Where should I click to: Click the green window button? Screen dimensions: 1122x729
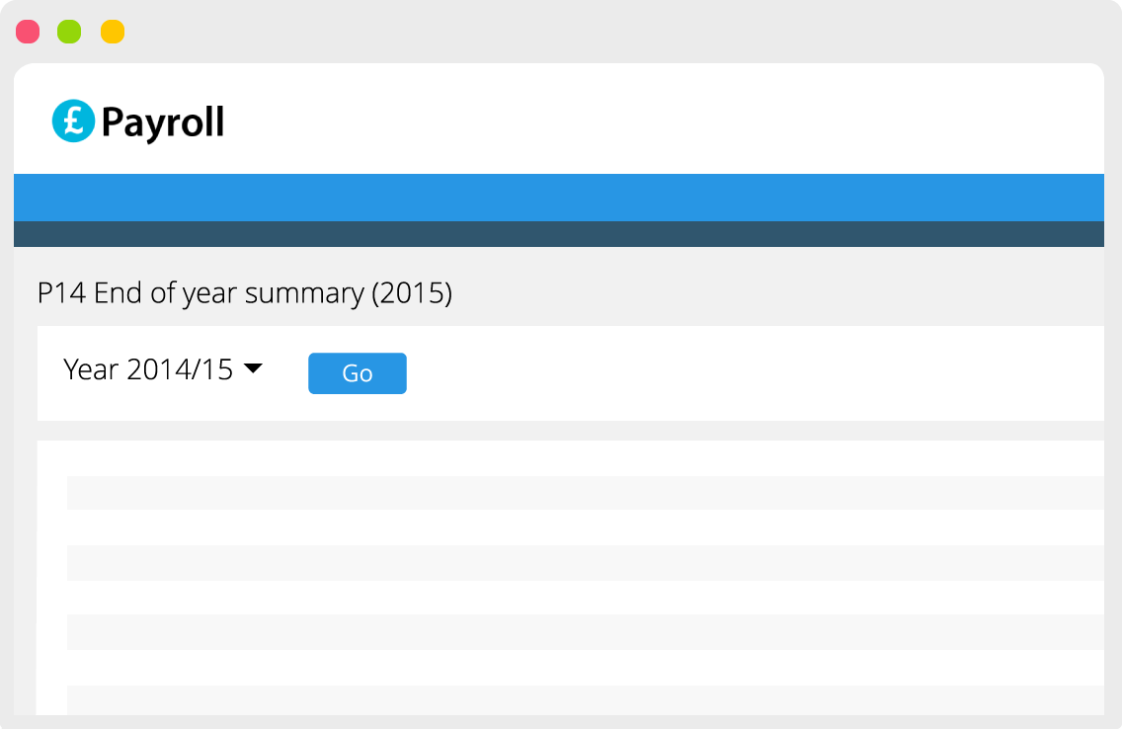69,32
